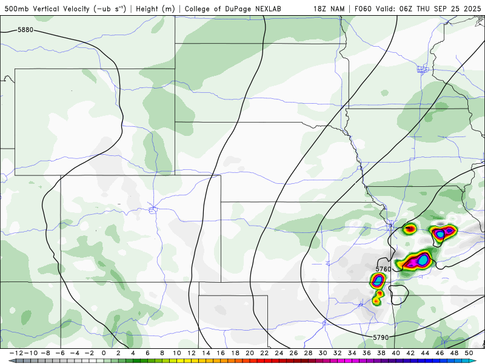
Task: Click the 46 tick label on the legend
Action: click(x=440, y=353)
